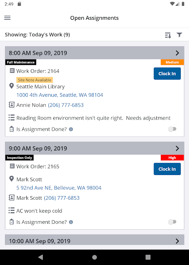Open 5 92nd Ave NE Bellevue address
Screen dimensions: 189x265
tap(59, 188)
